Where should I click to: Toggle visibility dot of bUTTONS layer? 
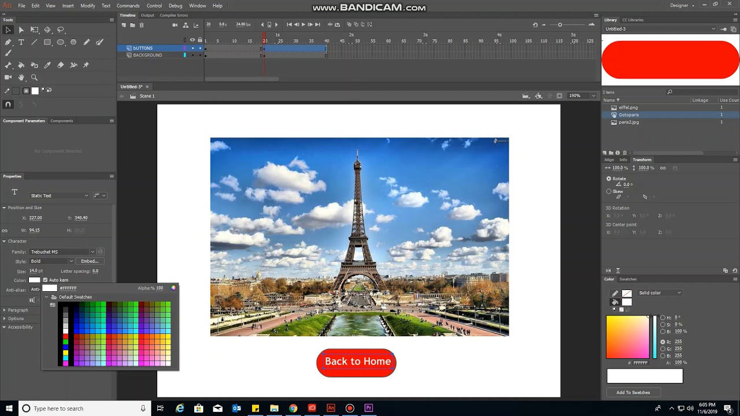(x=193, y=48)
